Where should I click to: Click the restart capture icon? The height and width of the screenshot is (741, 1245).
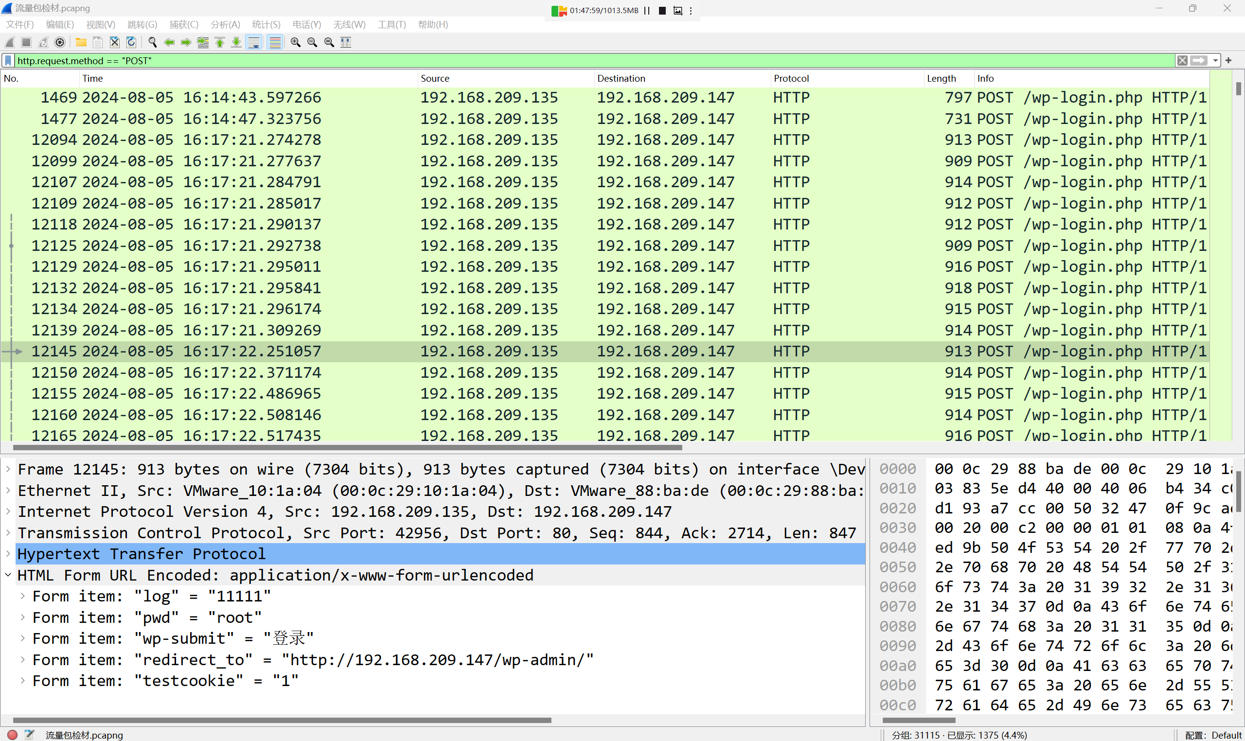tap(43, 42)
